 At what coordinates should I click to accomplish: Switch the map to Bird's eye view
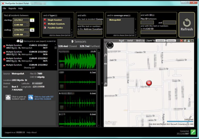(140, 41)
